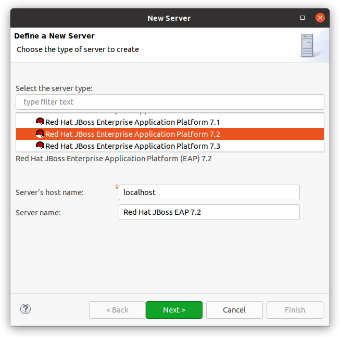Click the 'Define a New Server' heading
Image resolution: width=340 pixels, height=337 pixels.
coord(55,36)
